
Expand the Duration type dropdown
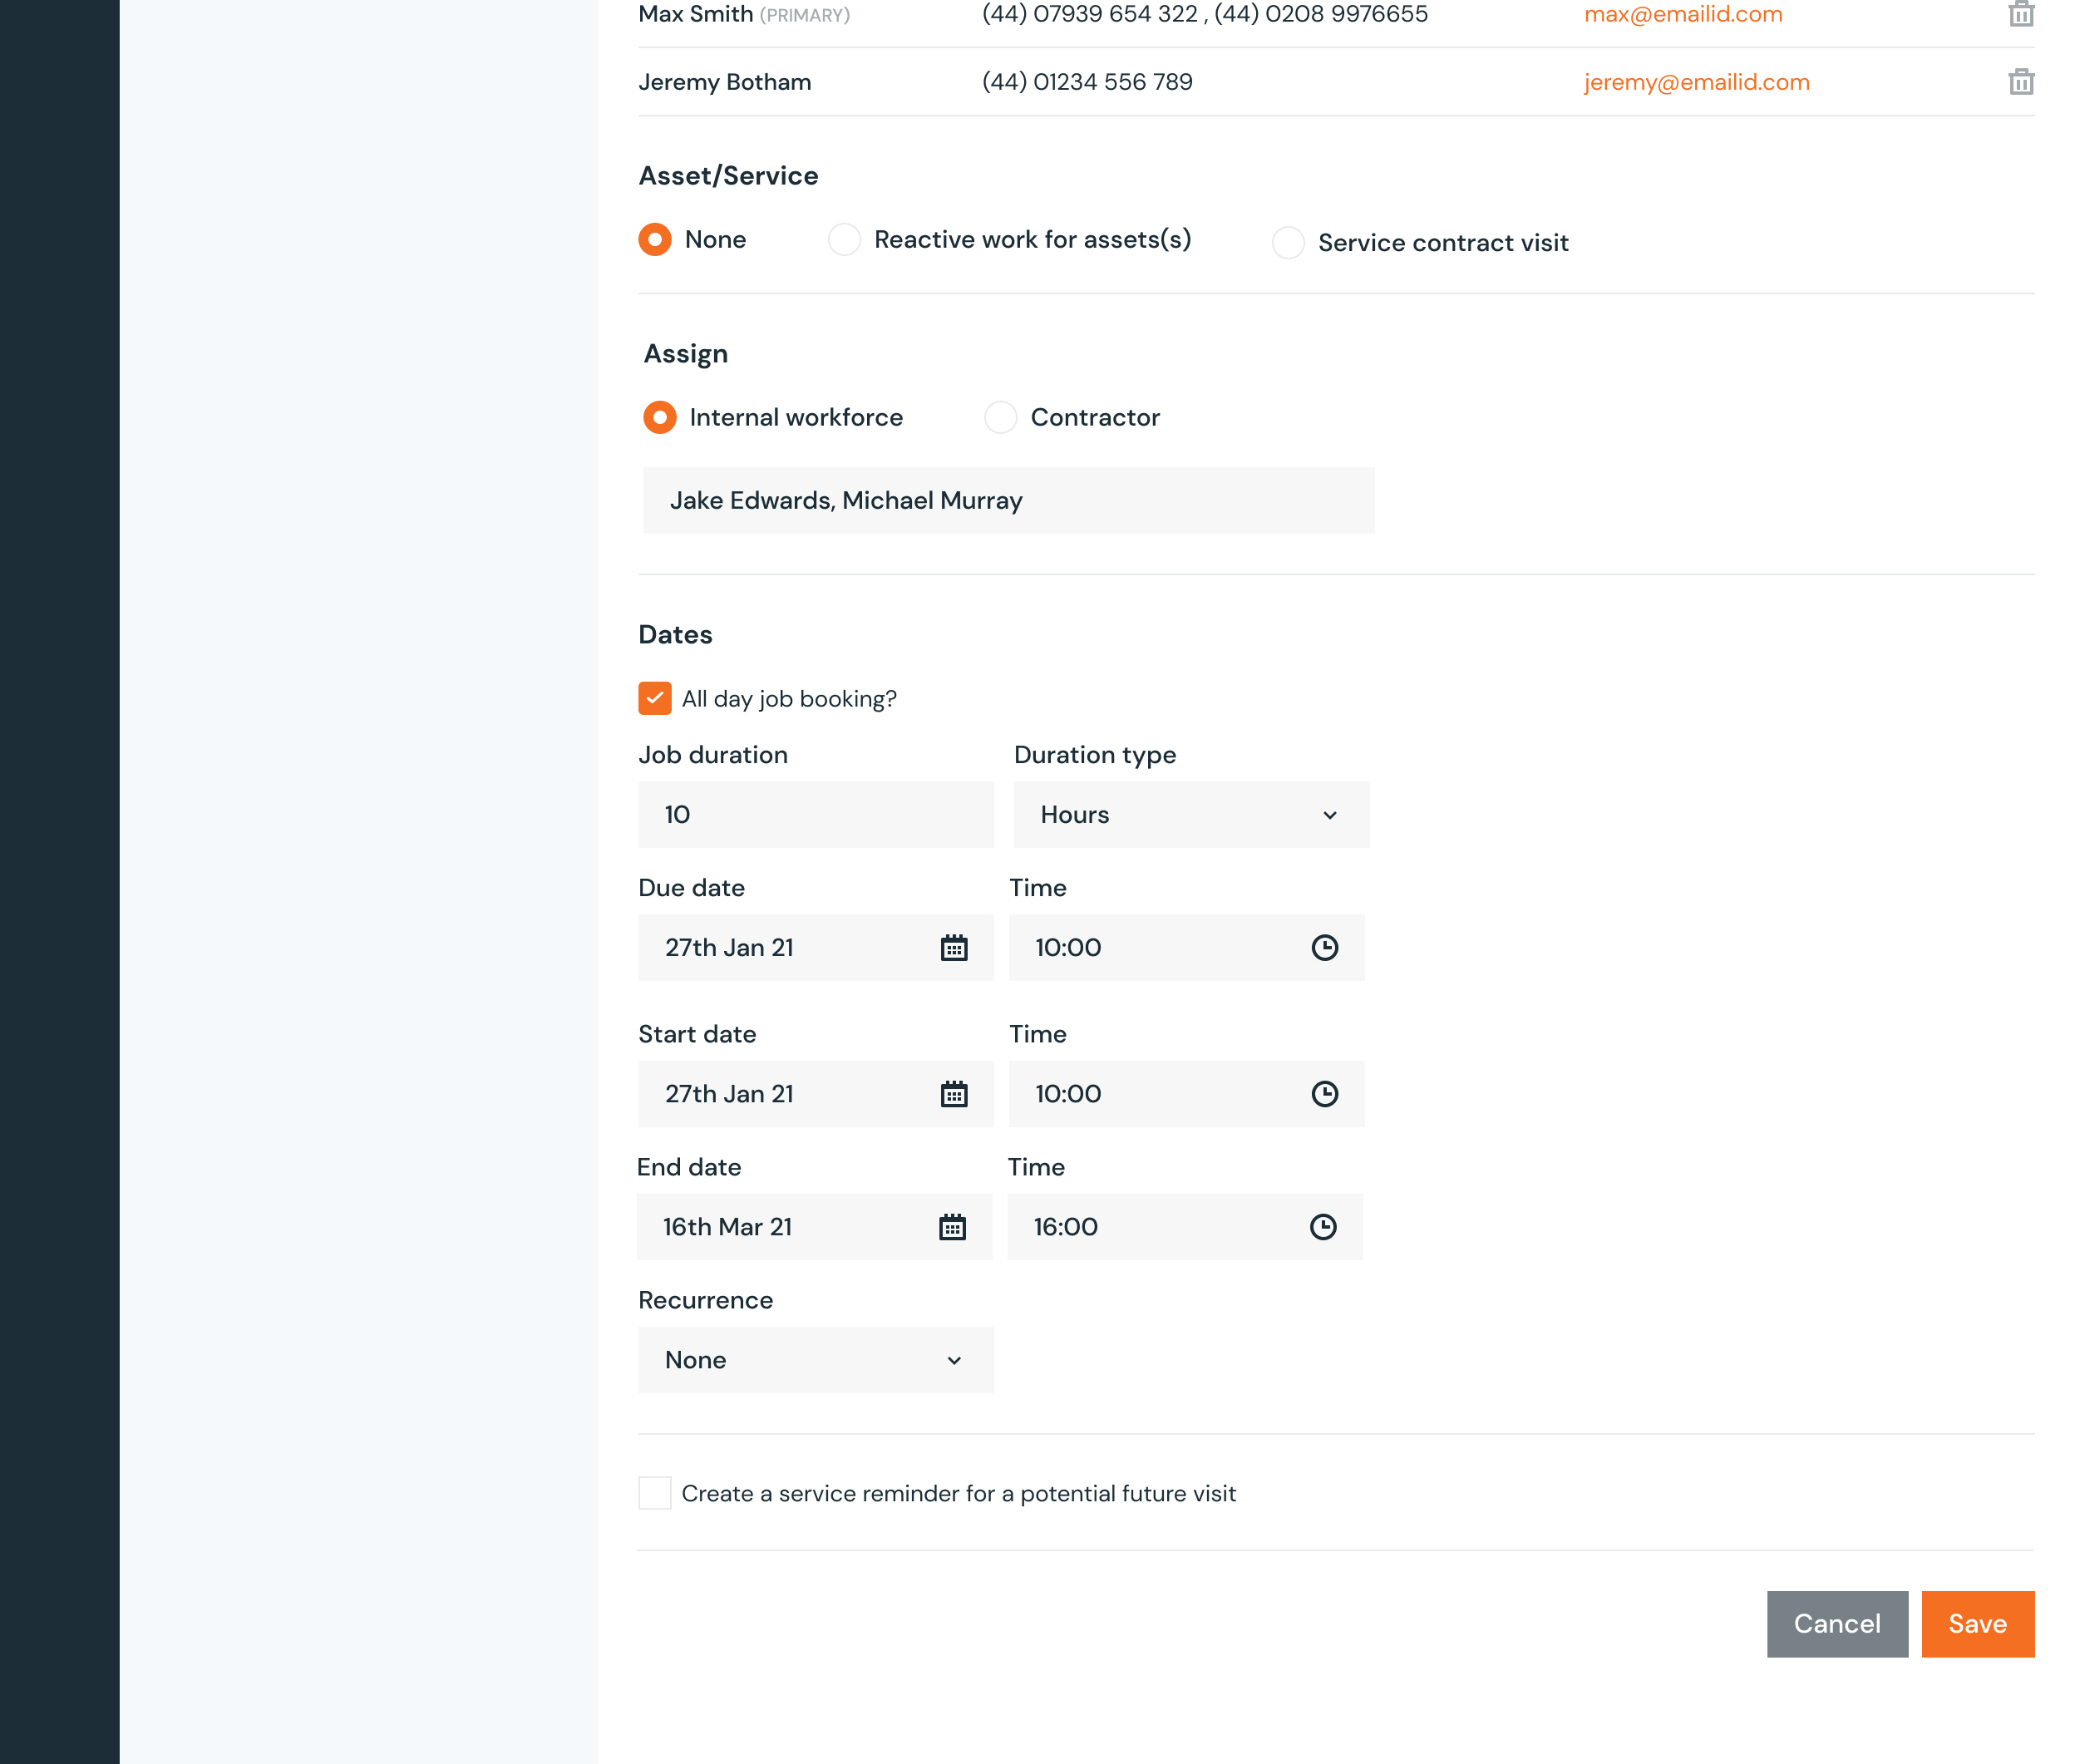(x=1190, y=814)
